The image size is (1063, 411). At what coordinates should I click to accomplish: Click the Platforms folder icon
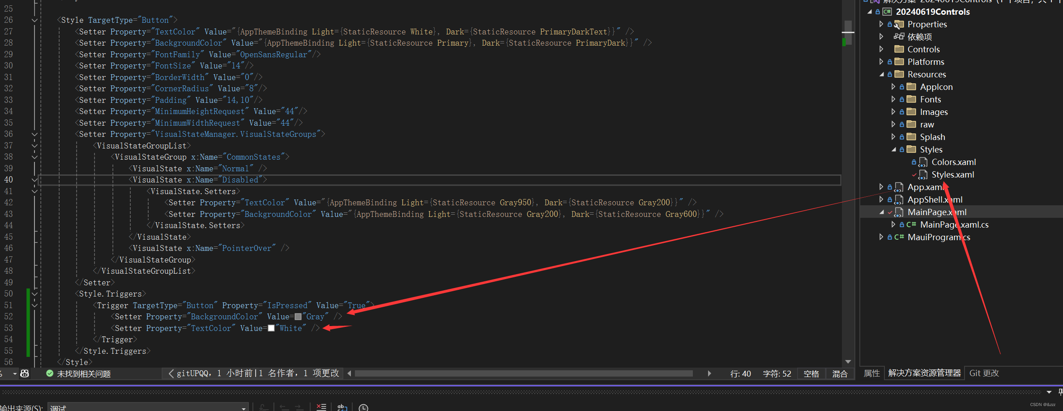[x=899, y=62]
